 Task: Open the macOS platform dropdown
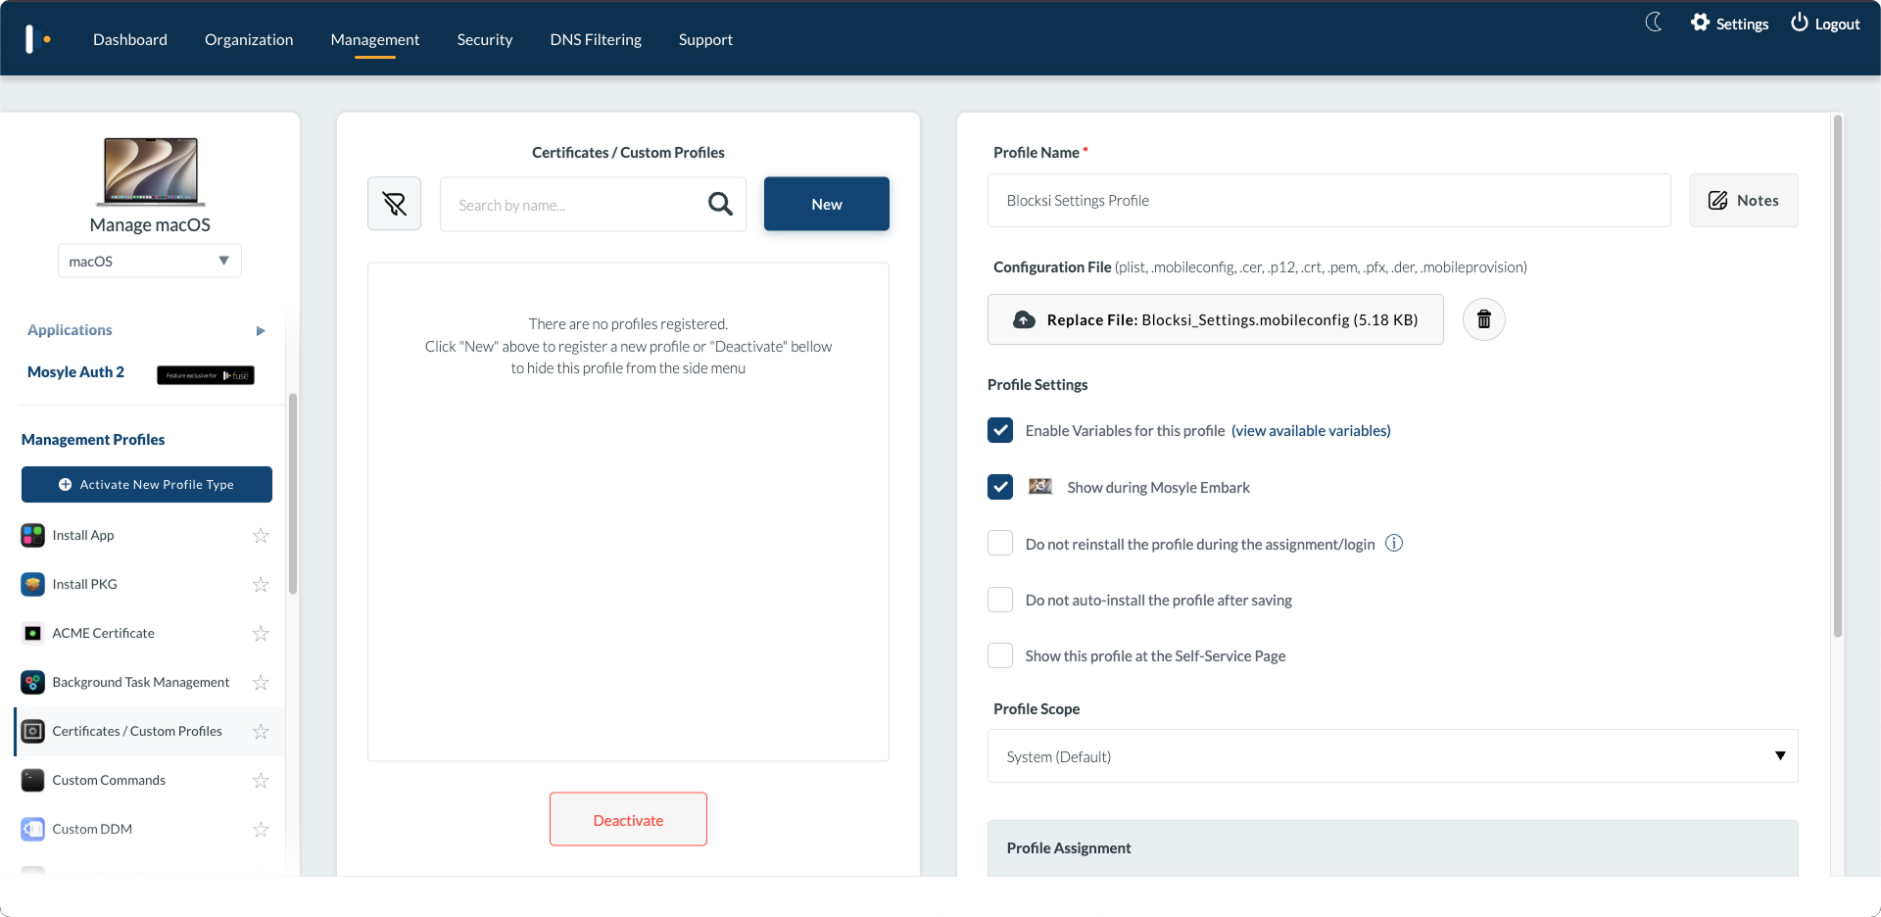pyautogui.click(x=150, y=261)
